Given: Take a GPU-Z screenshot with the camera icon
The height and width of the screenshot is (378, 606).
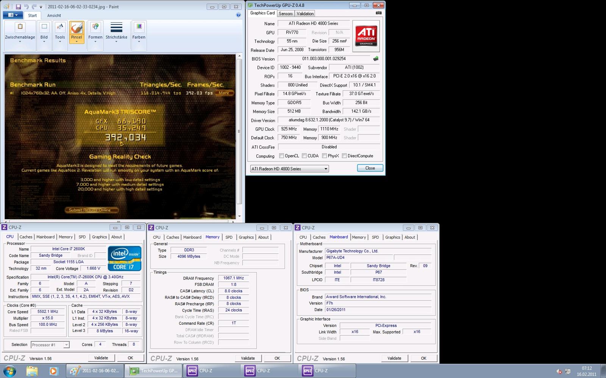Looking at the screenshot, I should [378, 13].
